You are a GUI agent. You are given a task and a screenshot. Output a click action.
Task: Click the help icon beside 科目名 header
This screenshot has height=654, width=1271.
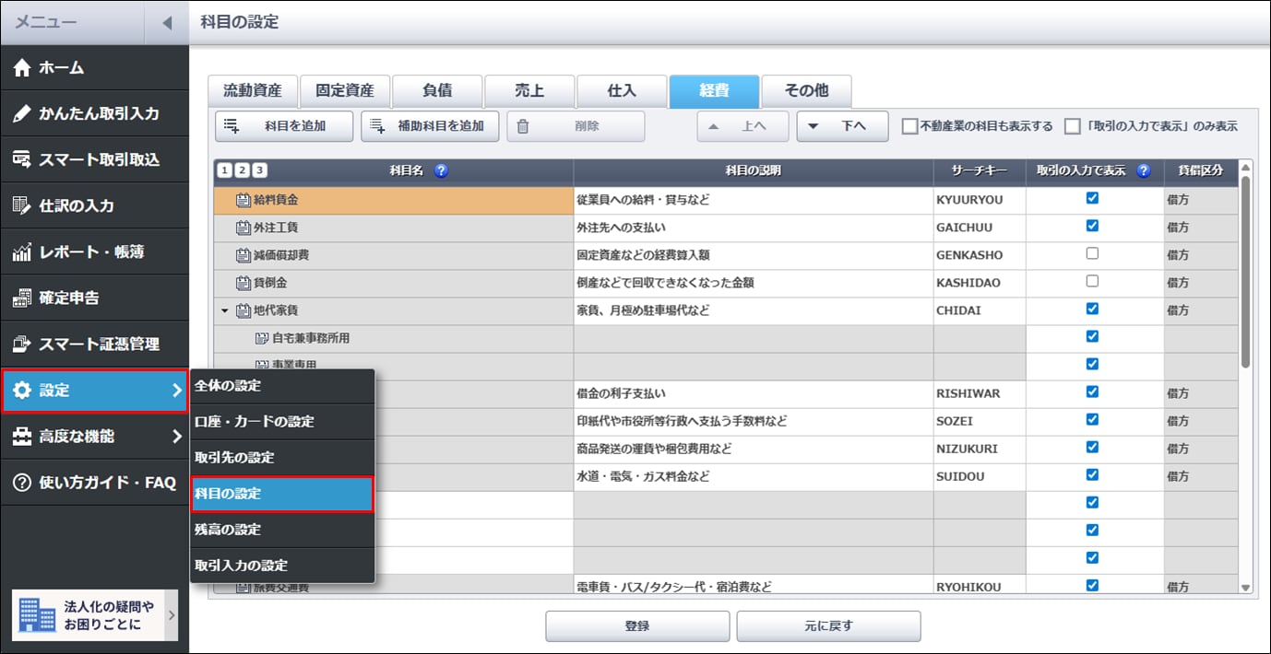point(441,170)
